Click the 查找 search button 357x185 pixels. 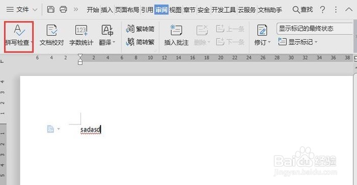[x=302, y=10]
